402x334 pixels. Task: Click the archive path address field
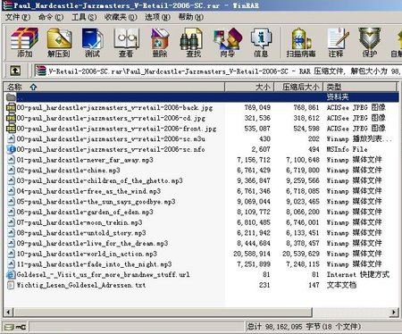click(x=217, y=71)
